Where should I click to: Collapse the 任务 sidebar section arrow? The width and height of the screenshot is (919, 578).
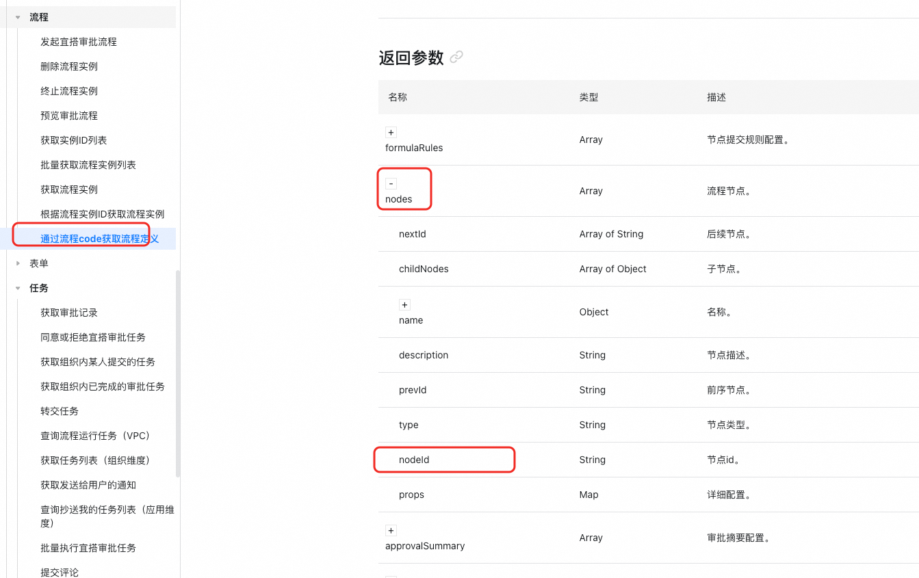pos(18,288)
